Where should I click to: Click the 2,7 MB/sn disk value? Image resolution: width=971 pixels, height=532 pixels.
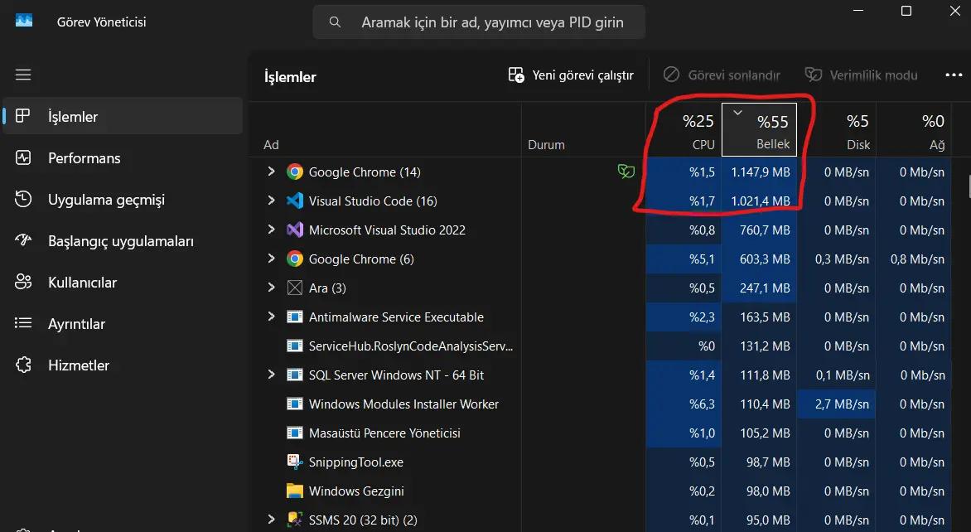tap(842, 404)
